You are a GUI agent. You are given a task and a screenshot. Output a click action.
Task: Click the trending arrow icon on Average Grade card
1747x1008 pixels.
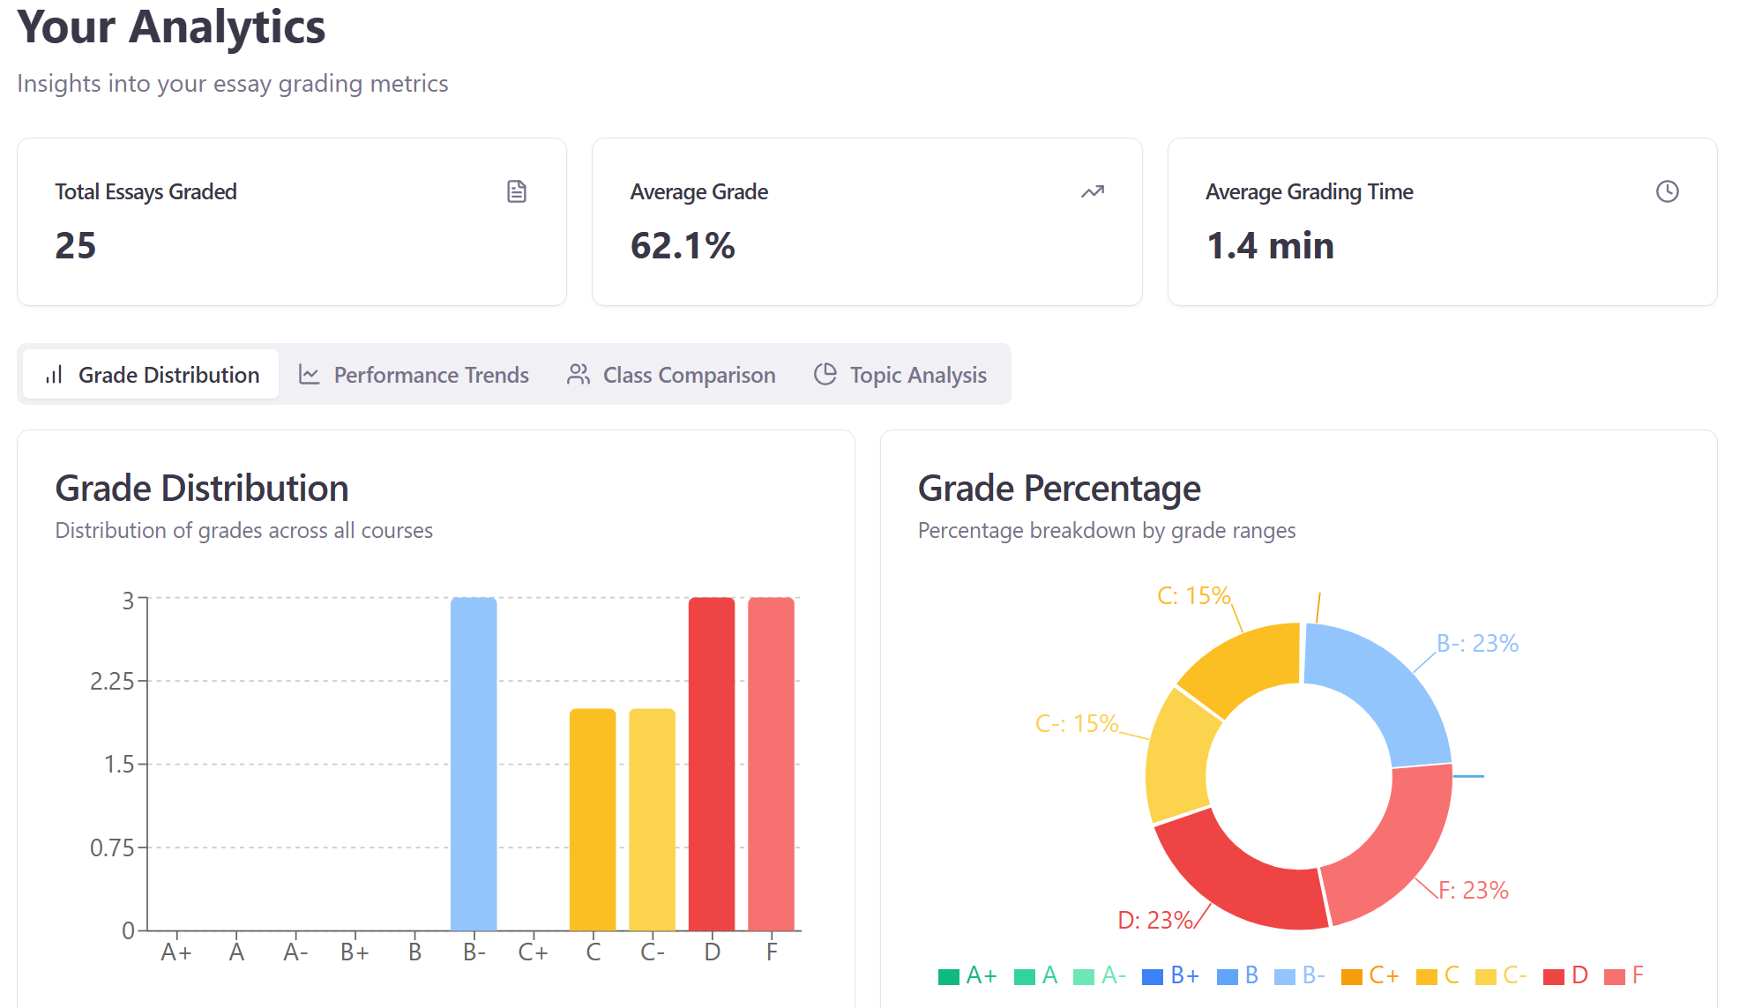click(1093, 190)
